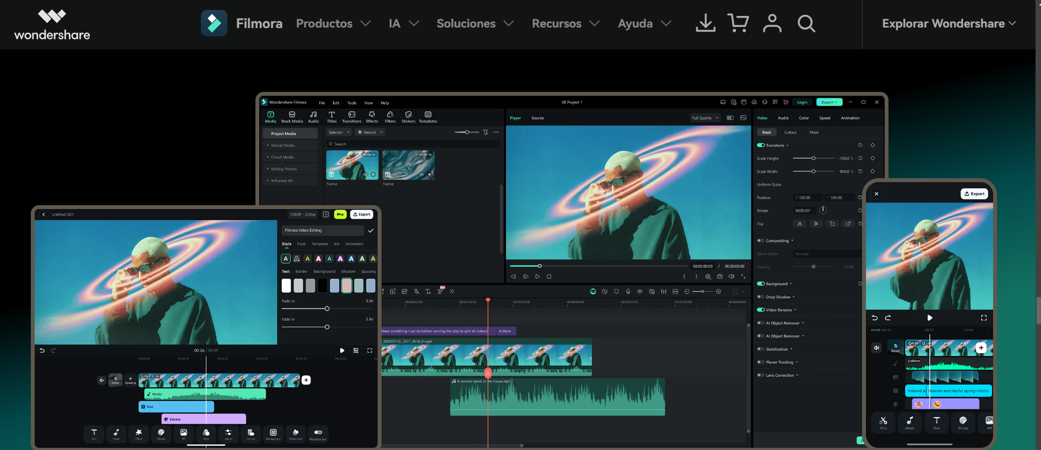Enable the Compositing toggle

(761, 240)
